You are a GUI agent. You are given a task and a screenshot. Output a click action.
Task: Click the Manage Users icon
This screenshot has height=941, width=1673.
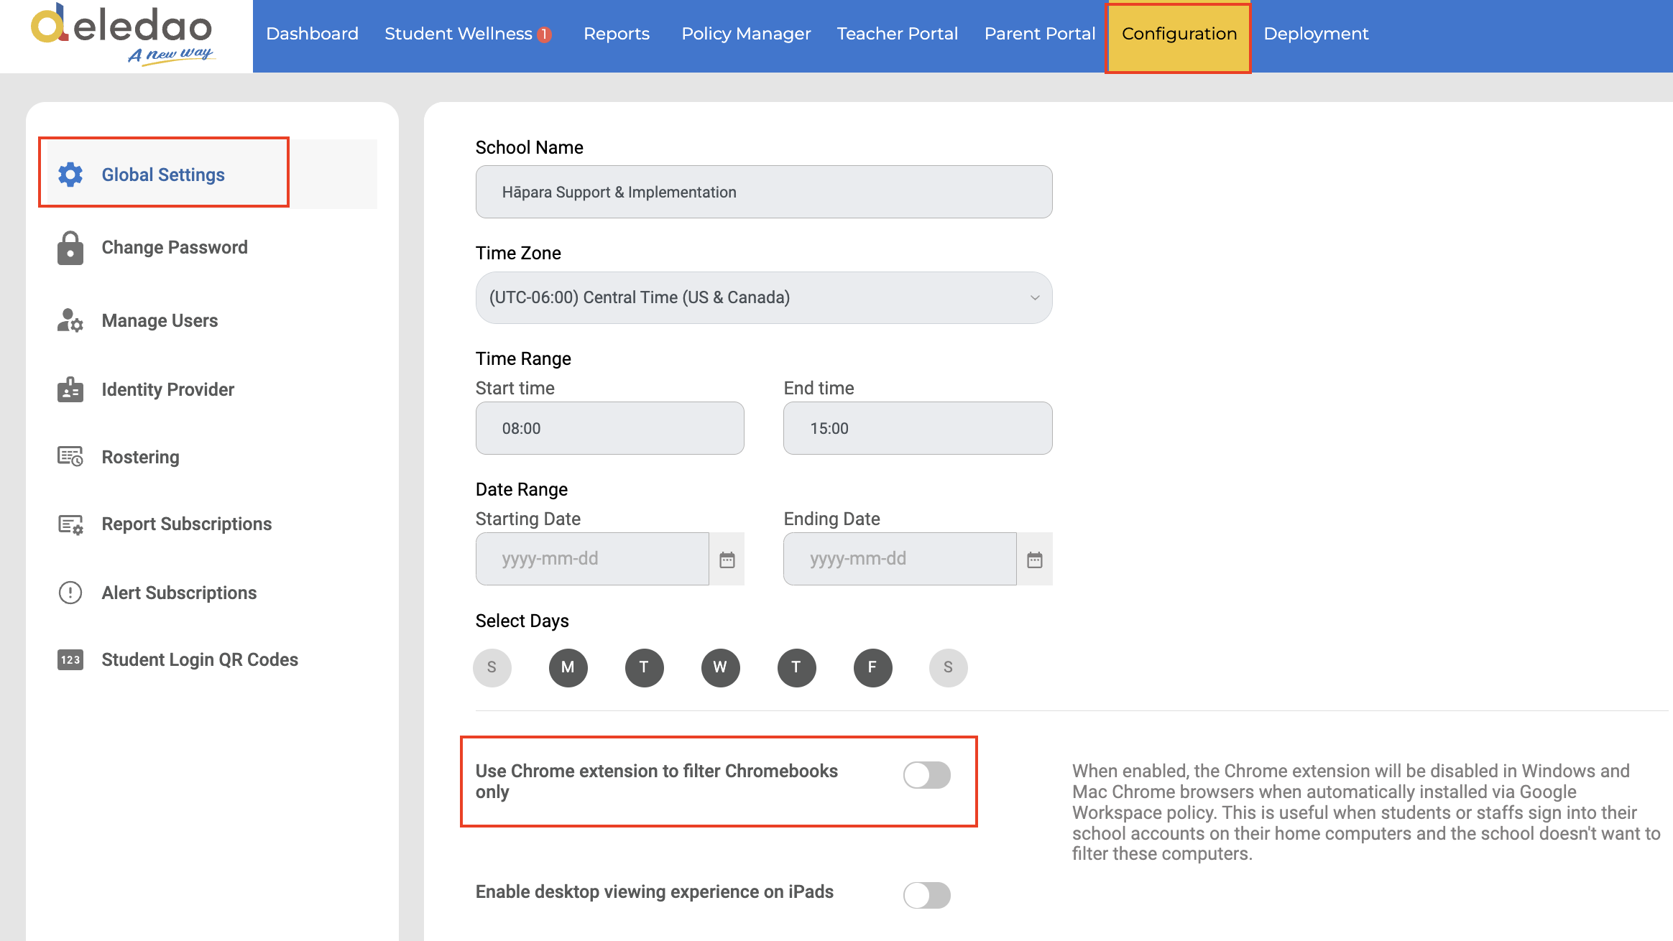click(70, 320)
